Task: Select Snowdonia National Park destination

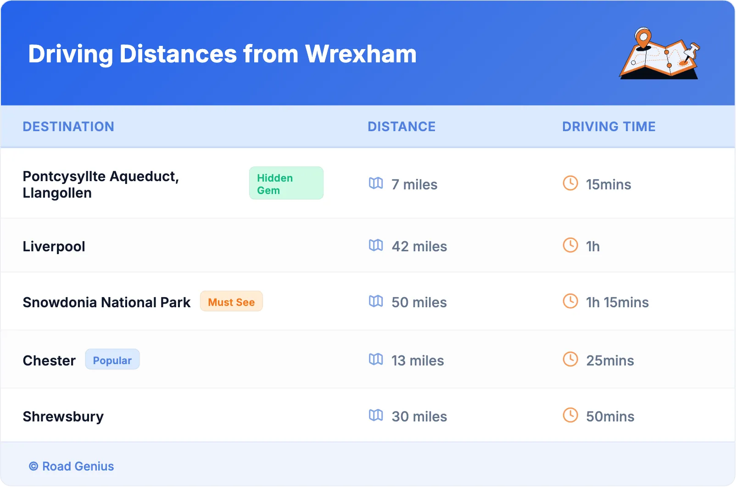Action: (x=106, y=302)
